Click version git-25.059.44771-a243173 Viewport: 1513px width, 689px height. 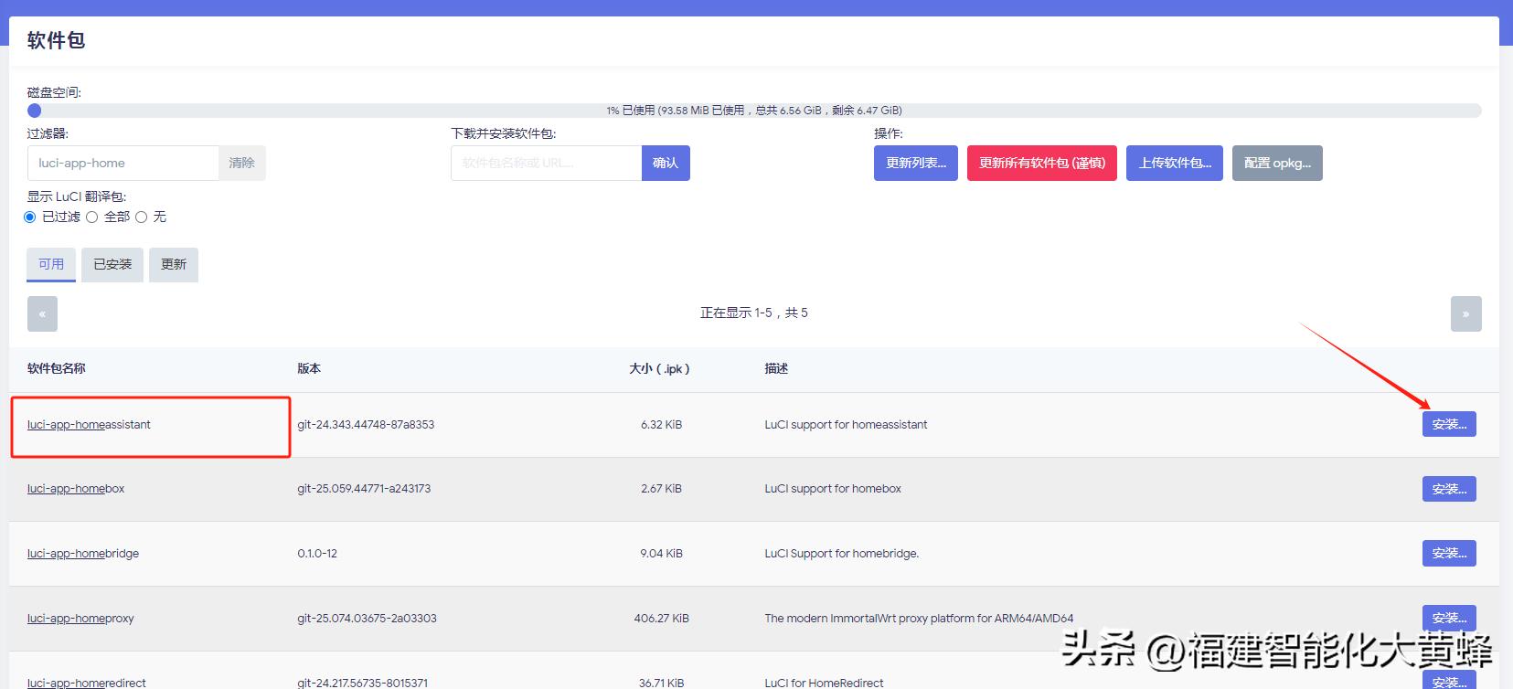(x=364, y=488)
